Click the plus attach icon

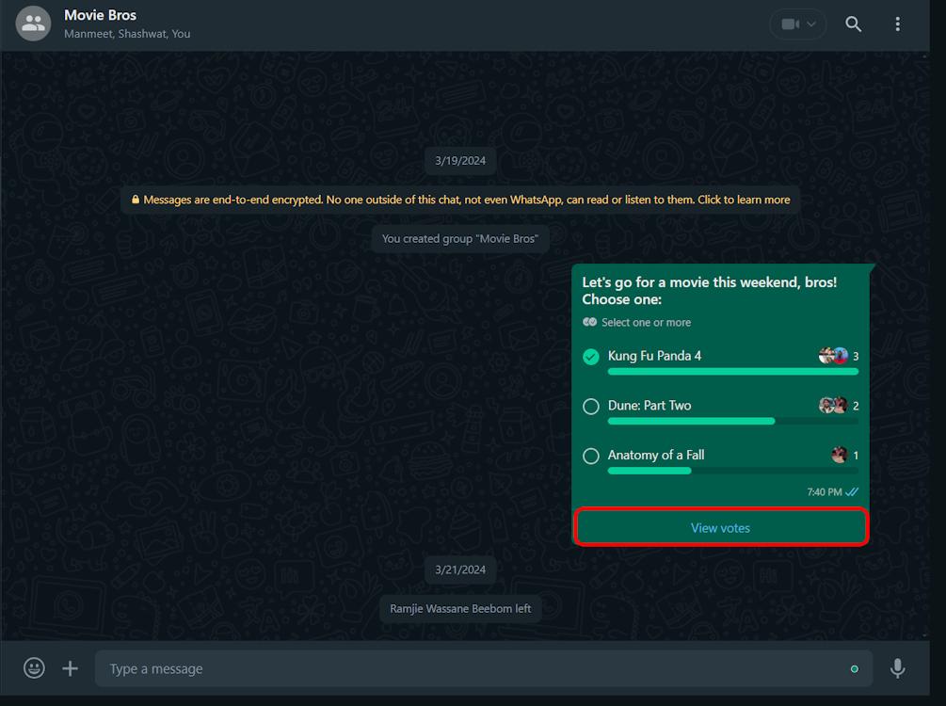click(x=70, y=668)
